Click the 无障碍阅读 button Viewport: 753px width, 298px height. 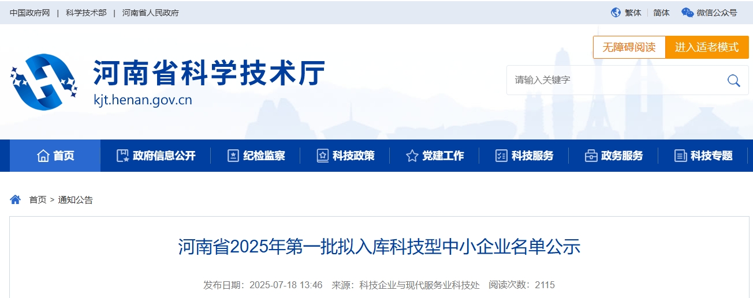point(629,47)
